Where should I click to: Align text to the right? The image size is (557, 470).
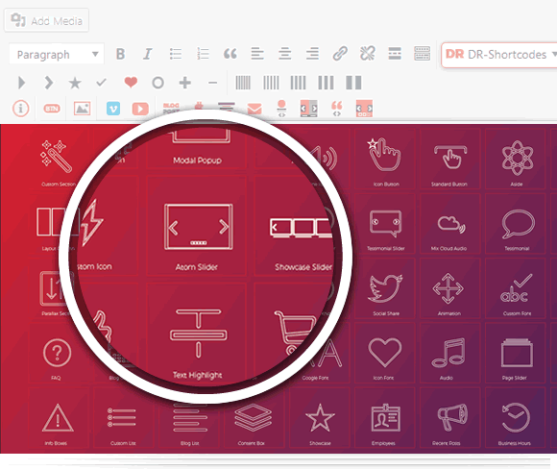tap(312, 54)
